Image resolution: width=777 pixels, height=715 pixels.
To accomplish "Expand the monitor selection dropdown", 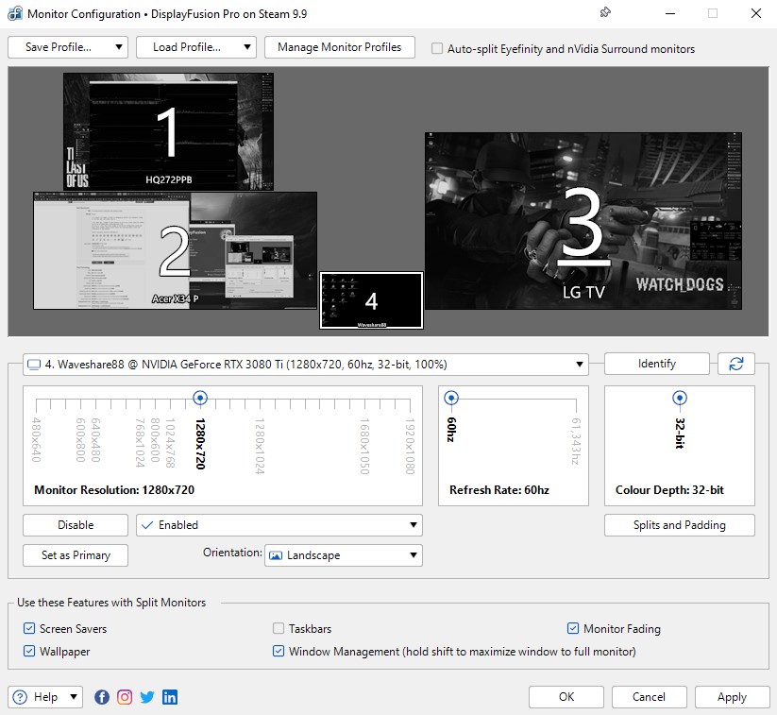I will click(304, 365).
